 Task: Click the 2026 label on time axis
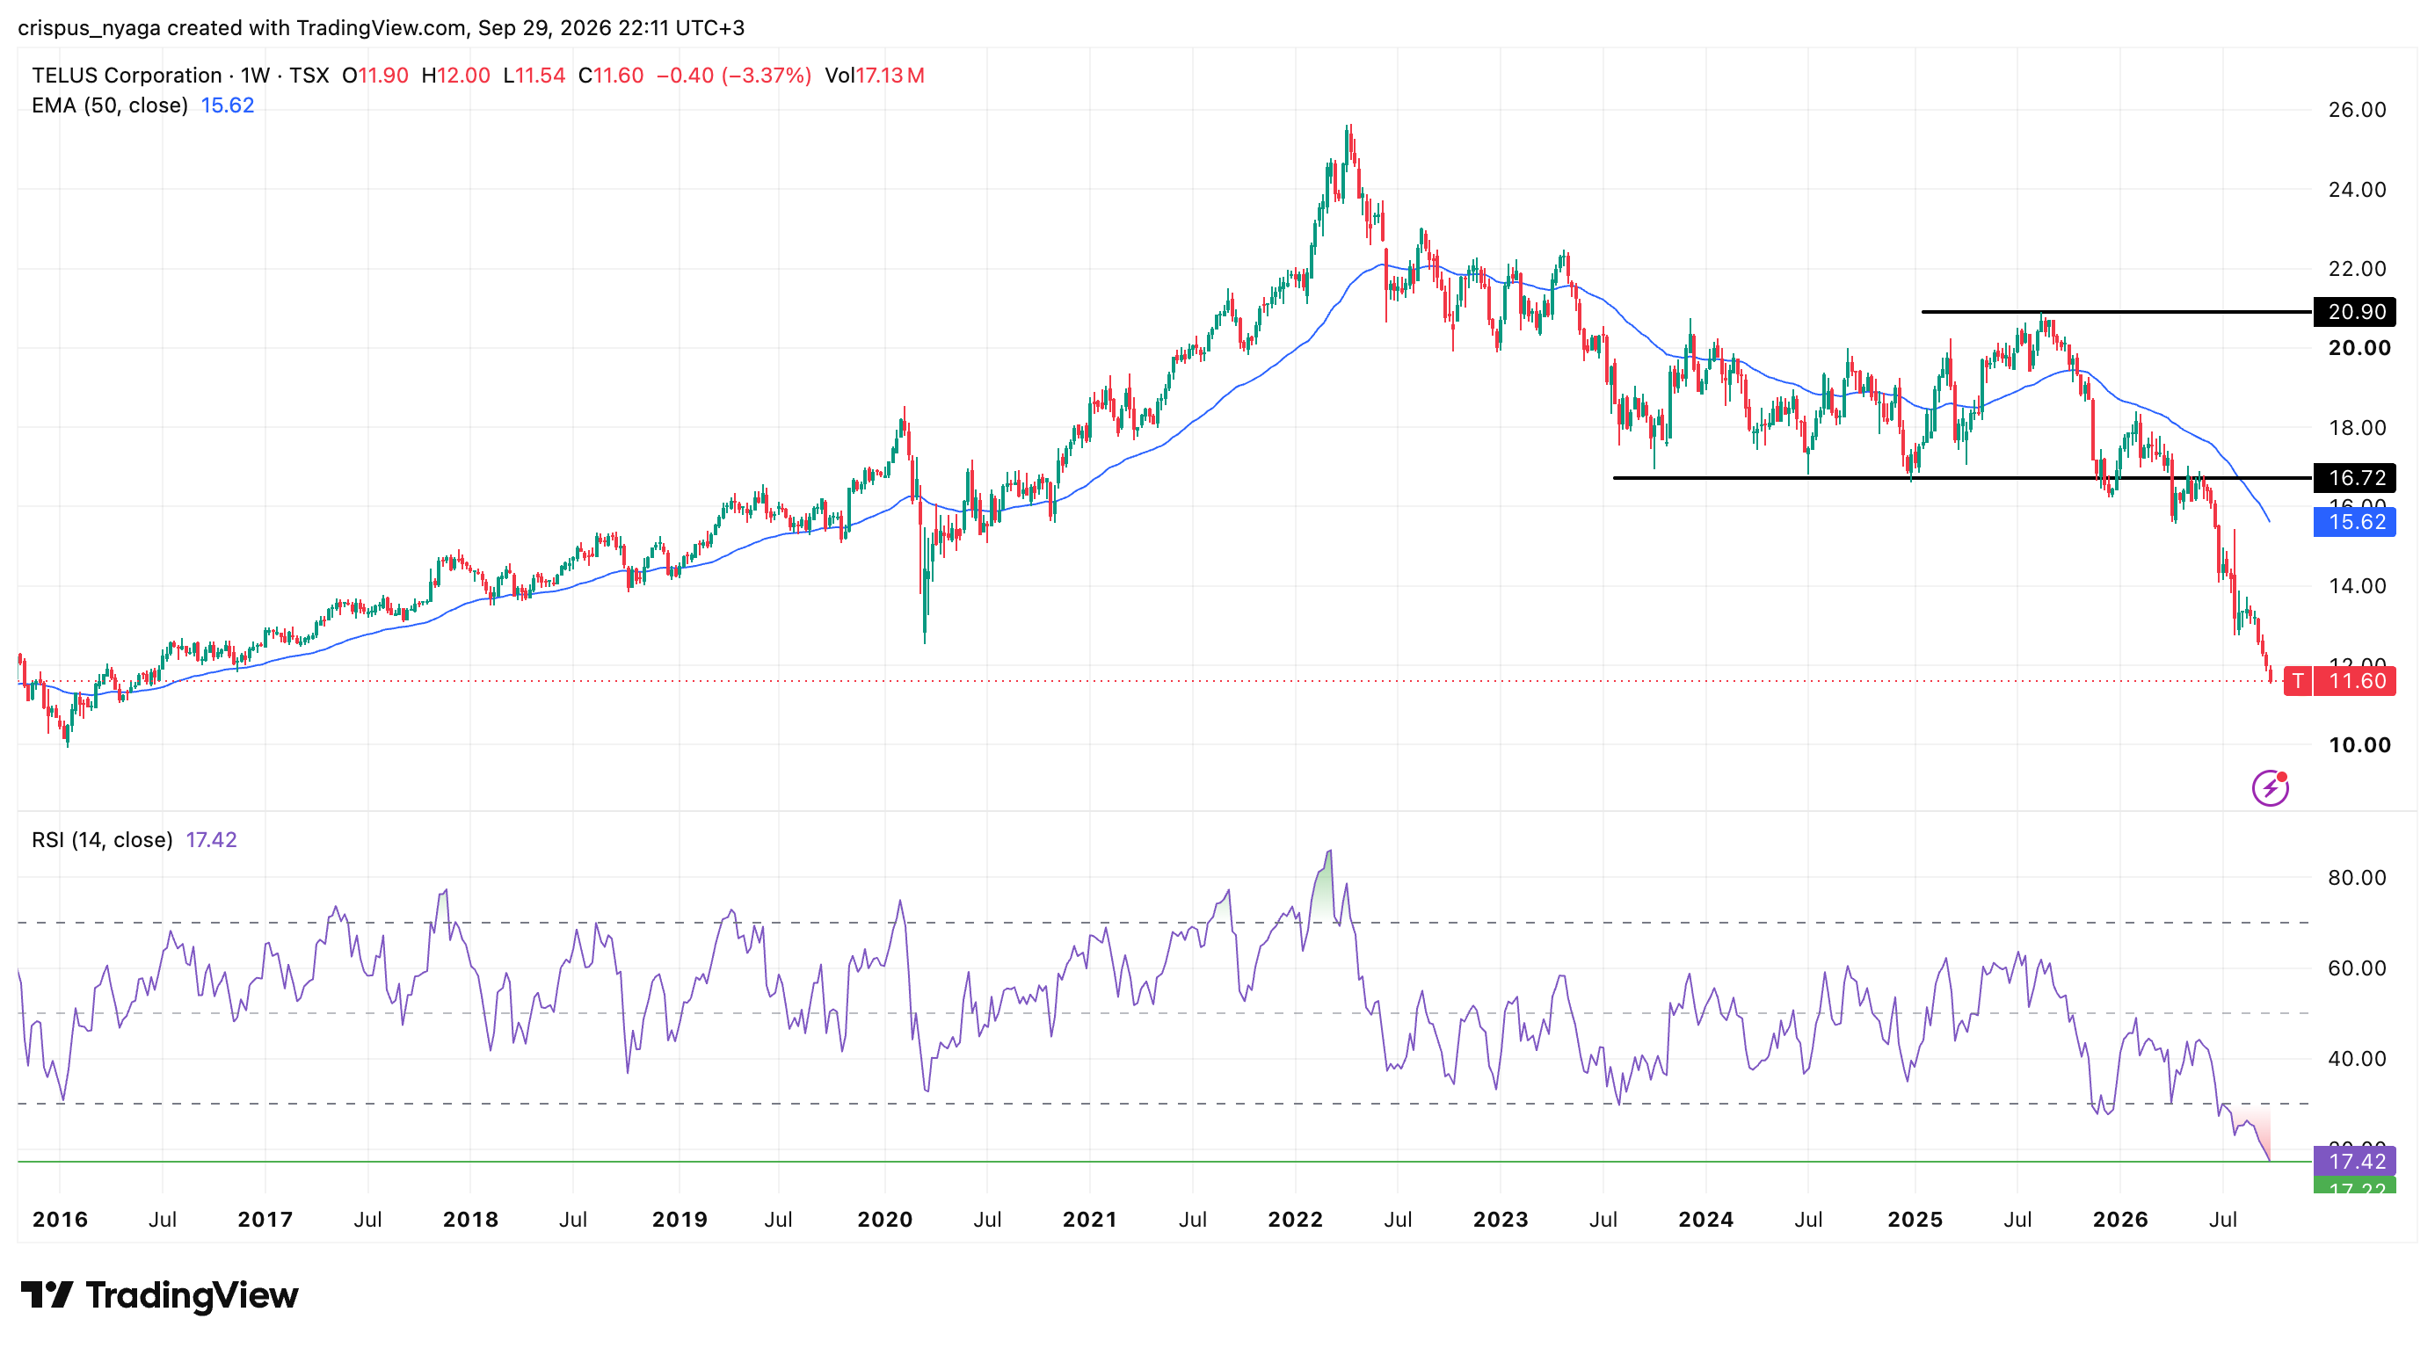[x=2120, y=1220]
